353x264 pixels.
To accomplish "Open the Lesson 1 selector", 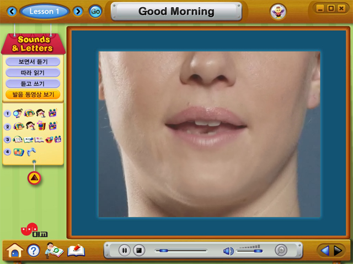I will pyautogui.click(x=45, y=11).
